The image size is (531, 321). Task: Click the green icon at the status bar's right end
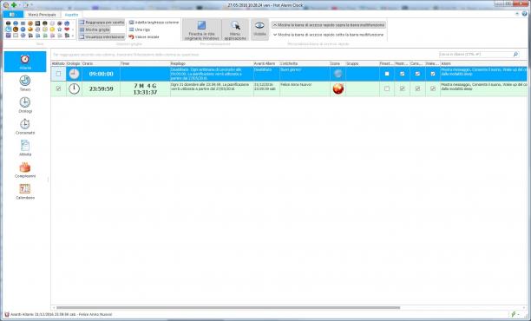(x=514, y=315)
